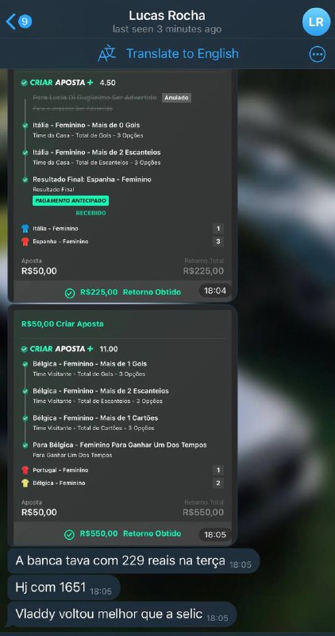Click green check next to Criar Aposta+ 4.50

(25, 83)
